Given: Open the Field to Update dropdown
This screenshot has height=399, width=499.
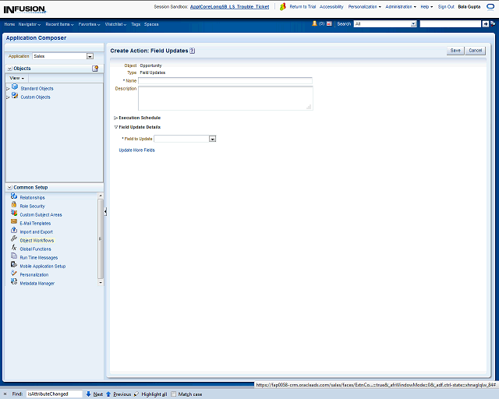Looking at the screenshot, I should [212, 139].
